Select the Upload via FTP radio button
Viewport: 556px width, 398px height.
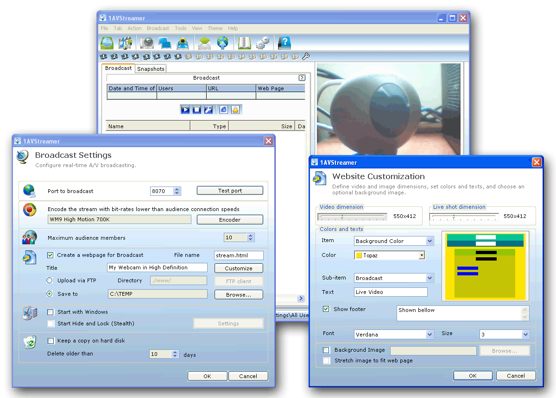tap(50, 280)
